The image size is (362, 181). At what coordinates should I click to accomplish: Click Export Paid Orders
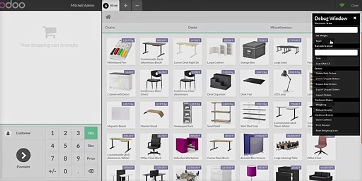[326, 84]
